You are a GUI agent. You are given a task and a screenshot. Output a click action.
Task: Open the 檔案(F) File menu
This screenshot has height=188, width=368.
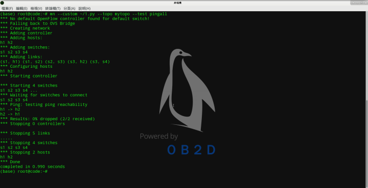(7, 9)
